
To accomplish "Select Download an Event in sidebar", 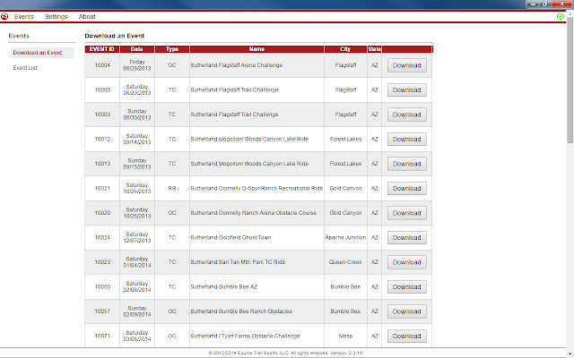I will click(x=37, y=53).
